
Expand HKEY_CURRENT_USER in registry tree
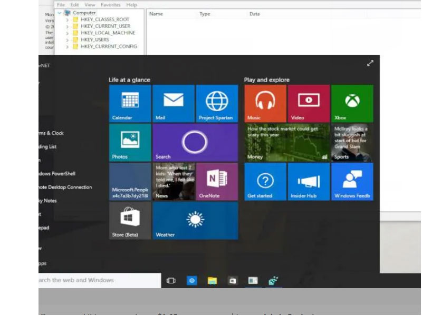[68, 26]
